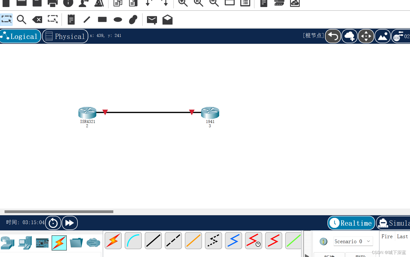Pick the Delete tool
410x257 pixels.
click(x=37, y=20)
